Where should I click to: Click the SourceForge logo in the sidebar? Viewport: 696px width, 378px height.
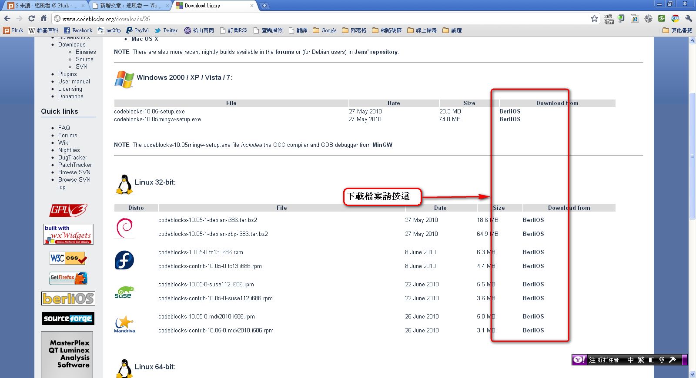pyautogui.click(x=68, y=318)
